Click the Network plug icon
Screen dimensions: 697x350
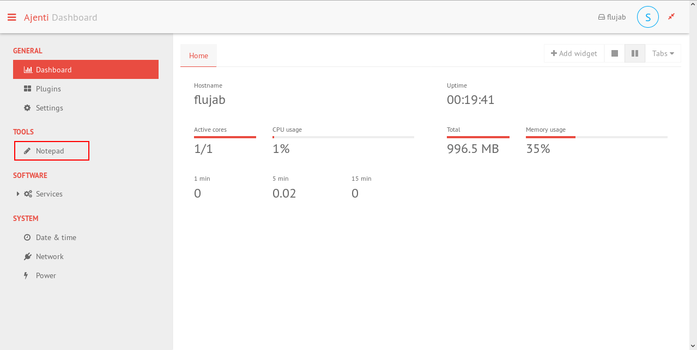tap(27, 256)
